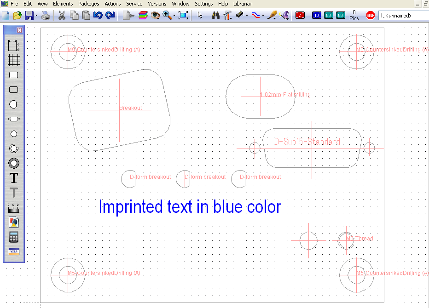Open the calculator tool
This screenshot has width=429, height=308.
(x=14, y=237)
